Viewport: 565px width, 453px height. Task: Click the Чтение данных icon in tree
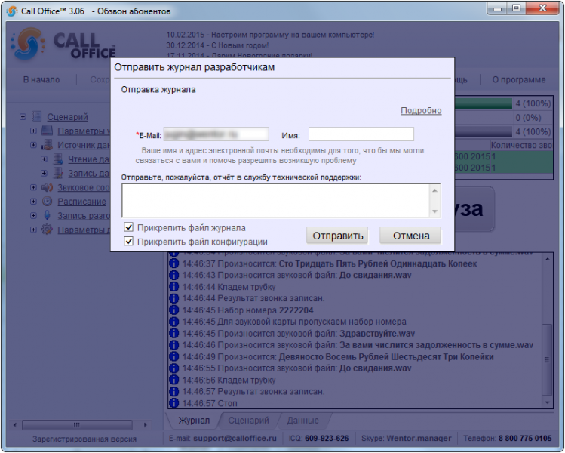58,159
